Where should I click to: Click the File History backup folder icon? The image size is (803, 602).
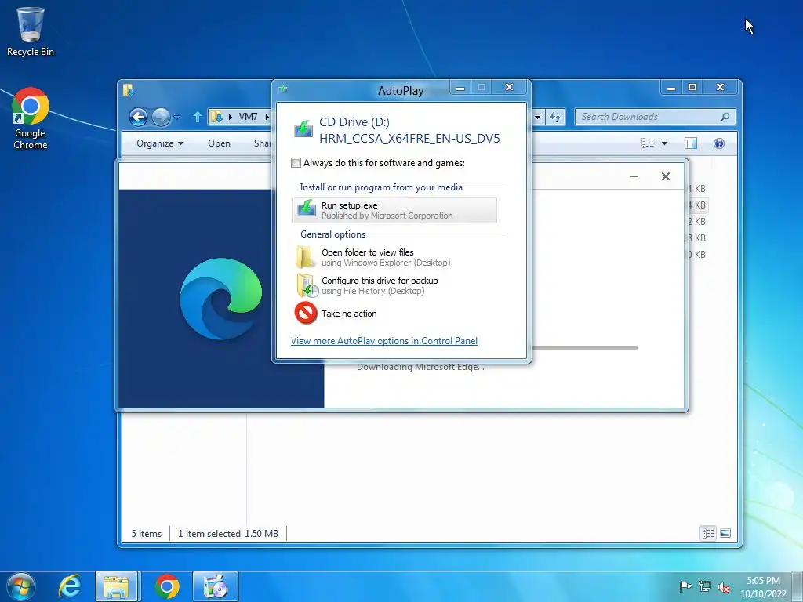pyautogui.click(x=307, y=285)
